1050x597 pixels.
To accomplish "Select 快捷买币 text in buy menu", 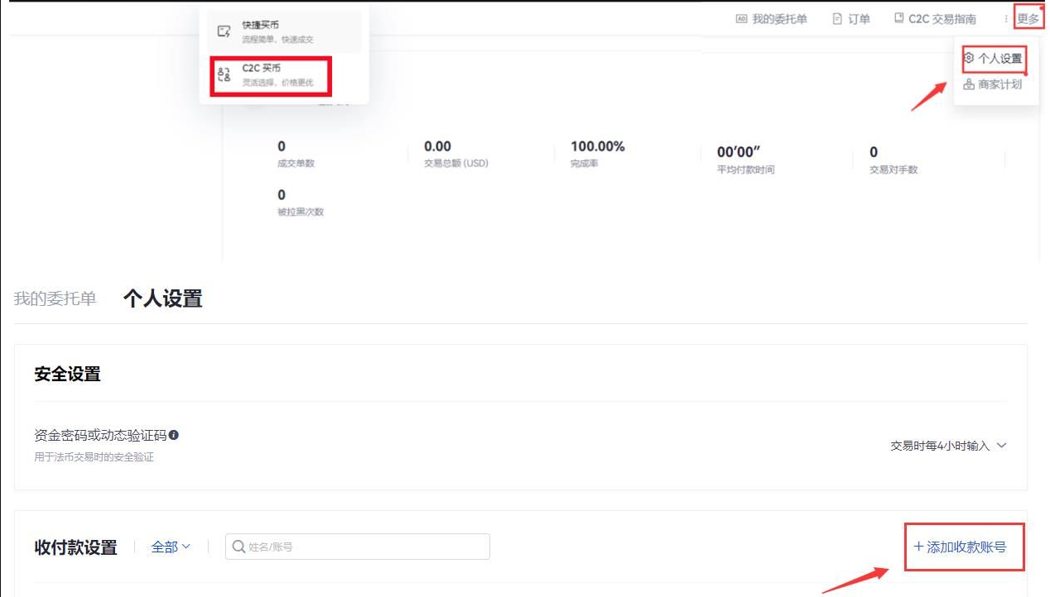I will coord(260,25).
